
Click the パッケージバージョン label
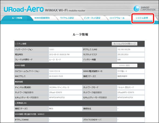click(x=24, y=50)
